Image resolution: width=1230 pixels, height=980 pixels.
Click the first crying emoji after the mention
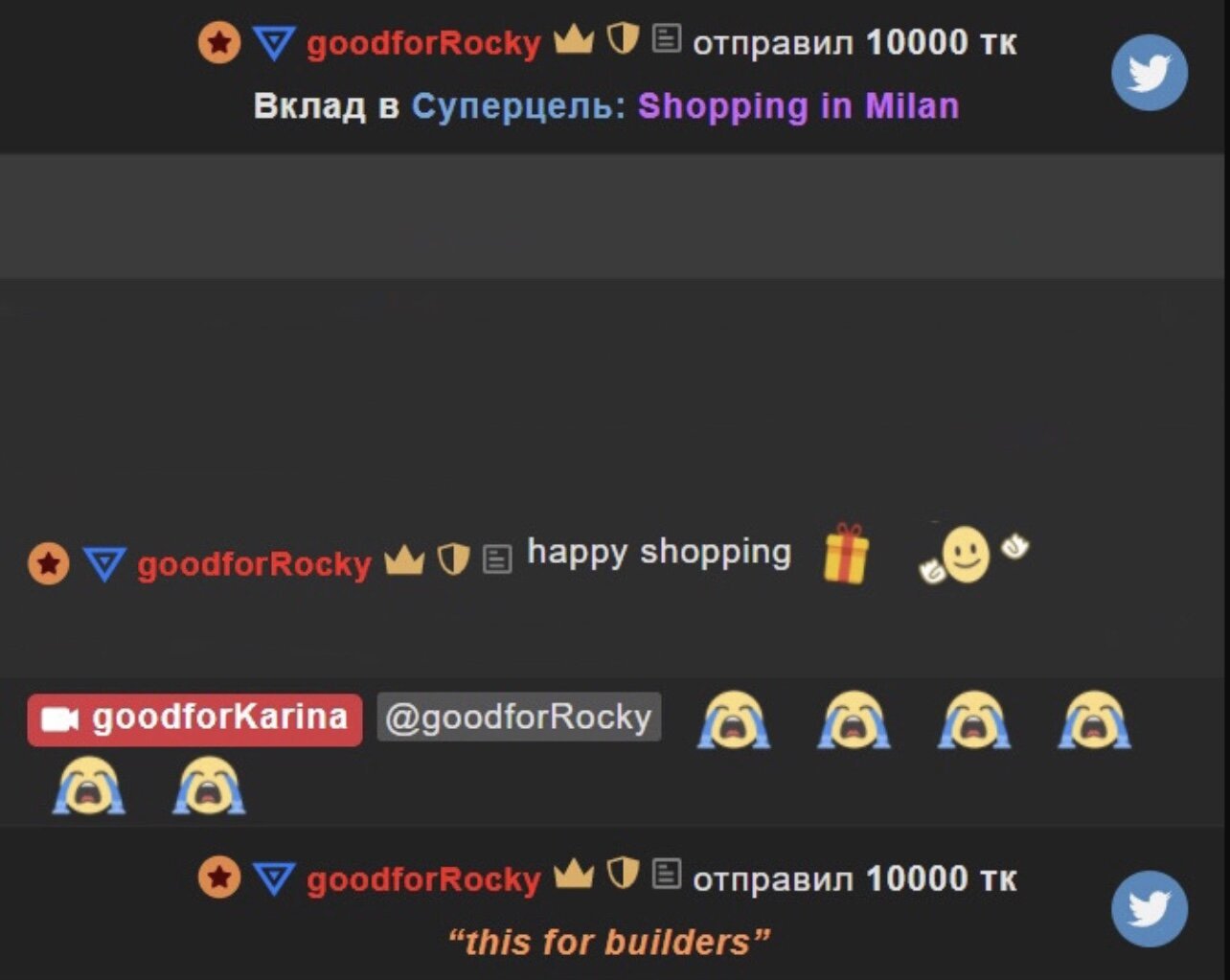coord(734,718)
